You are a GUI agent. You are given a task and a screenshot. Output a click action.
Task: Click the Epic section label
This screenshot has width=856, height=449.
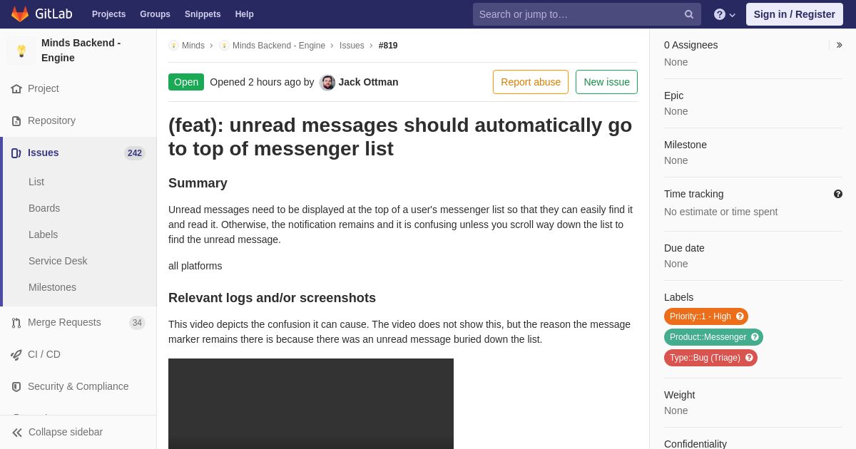pos(673,96)
